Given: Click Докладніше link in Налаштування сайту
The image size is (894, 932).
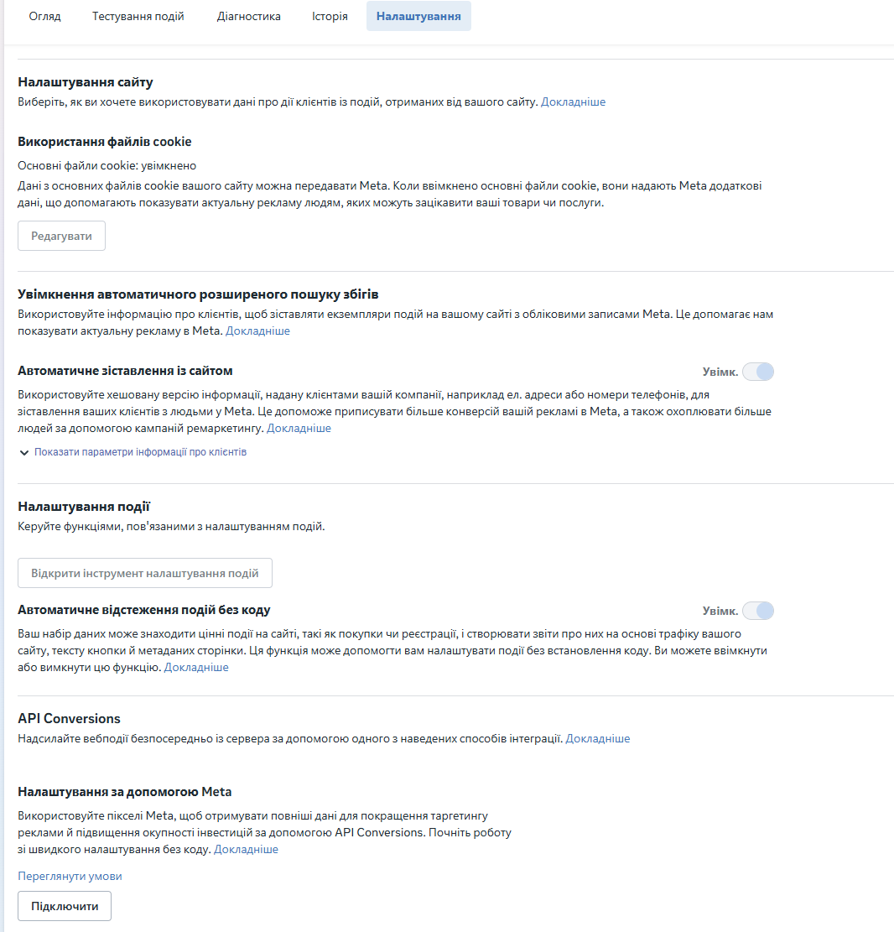Looking at the screenshot, I should click(573, 102).
